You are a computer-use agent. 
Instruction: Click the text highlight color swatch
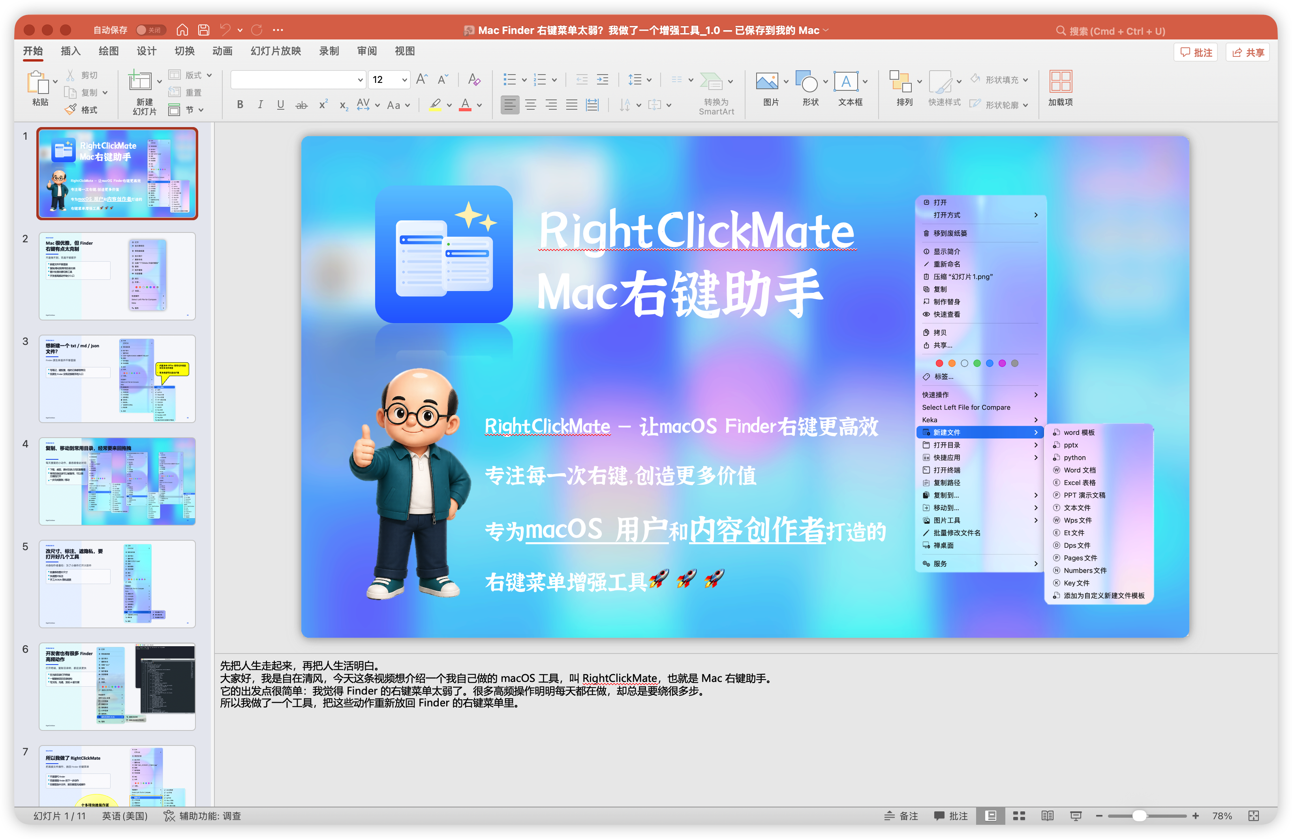tap(435, 105)
